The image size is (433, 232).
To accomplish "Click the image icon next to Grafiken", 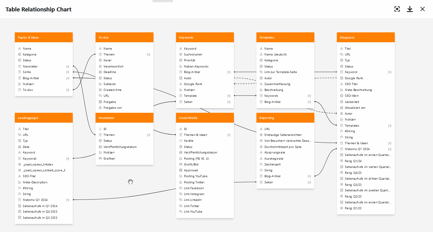I will click(x=100, y=159).
